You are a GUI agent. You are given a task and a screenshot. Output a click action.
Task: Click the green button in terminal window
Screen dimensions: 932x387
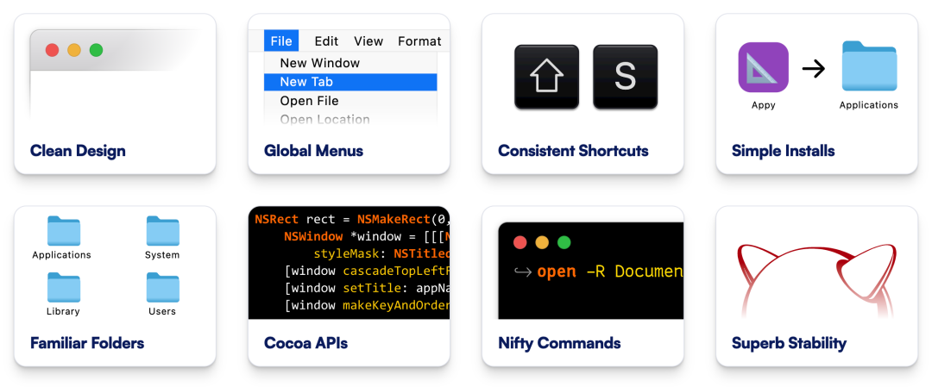tap(564, 242)
